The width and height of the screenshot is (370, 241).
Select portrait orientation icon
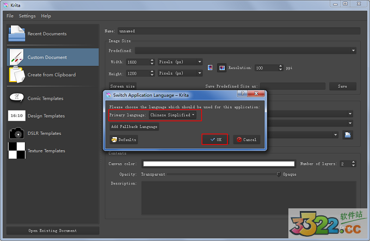[x=210, y=67]
